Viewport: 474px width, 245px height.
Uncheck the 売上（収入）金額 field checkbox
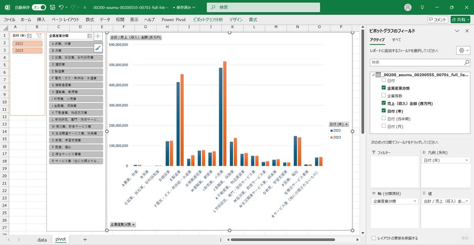pos(384,103)
